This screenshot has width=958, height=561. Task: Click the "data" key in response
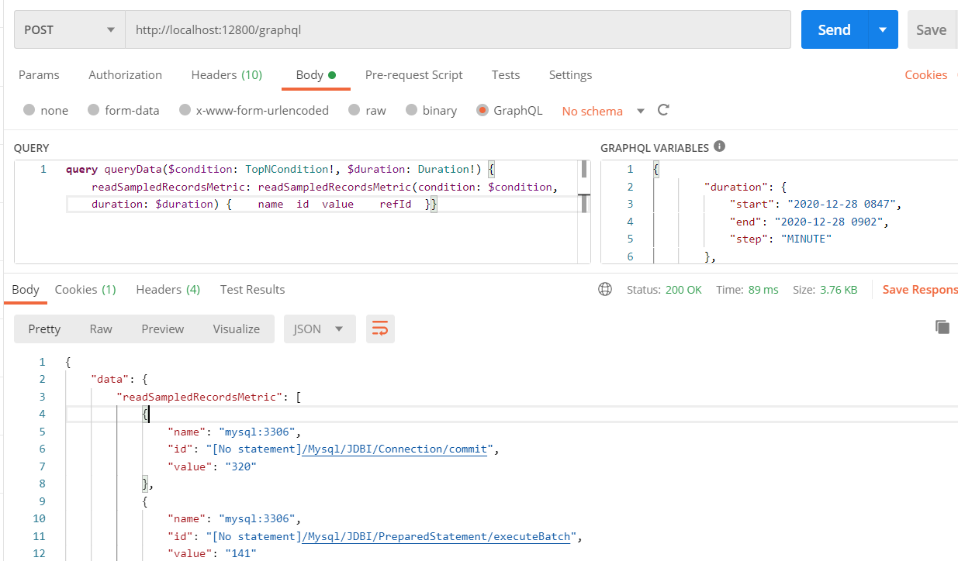pyautogui.click(x=110, y=379)
